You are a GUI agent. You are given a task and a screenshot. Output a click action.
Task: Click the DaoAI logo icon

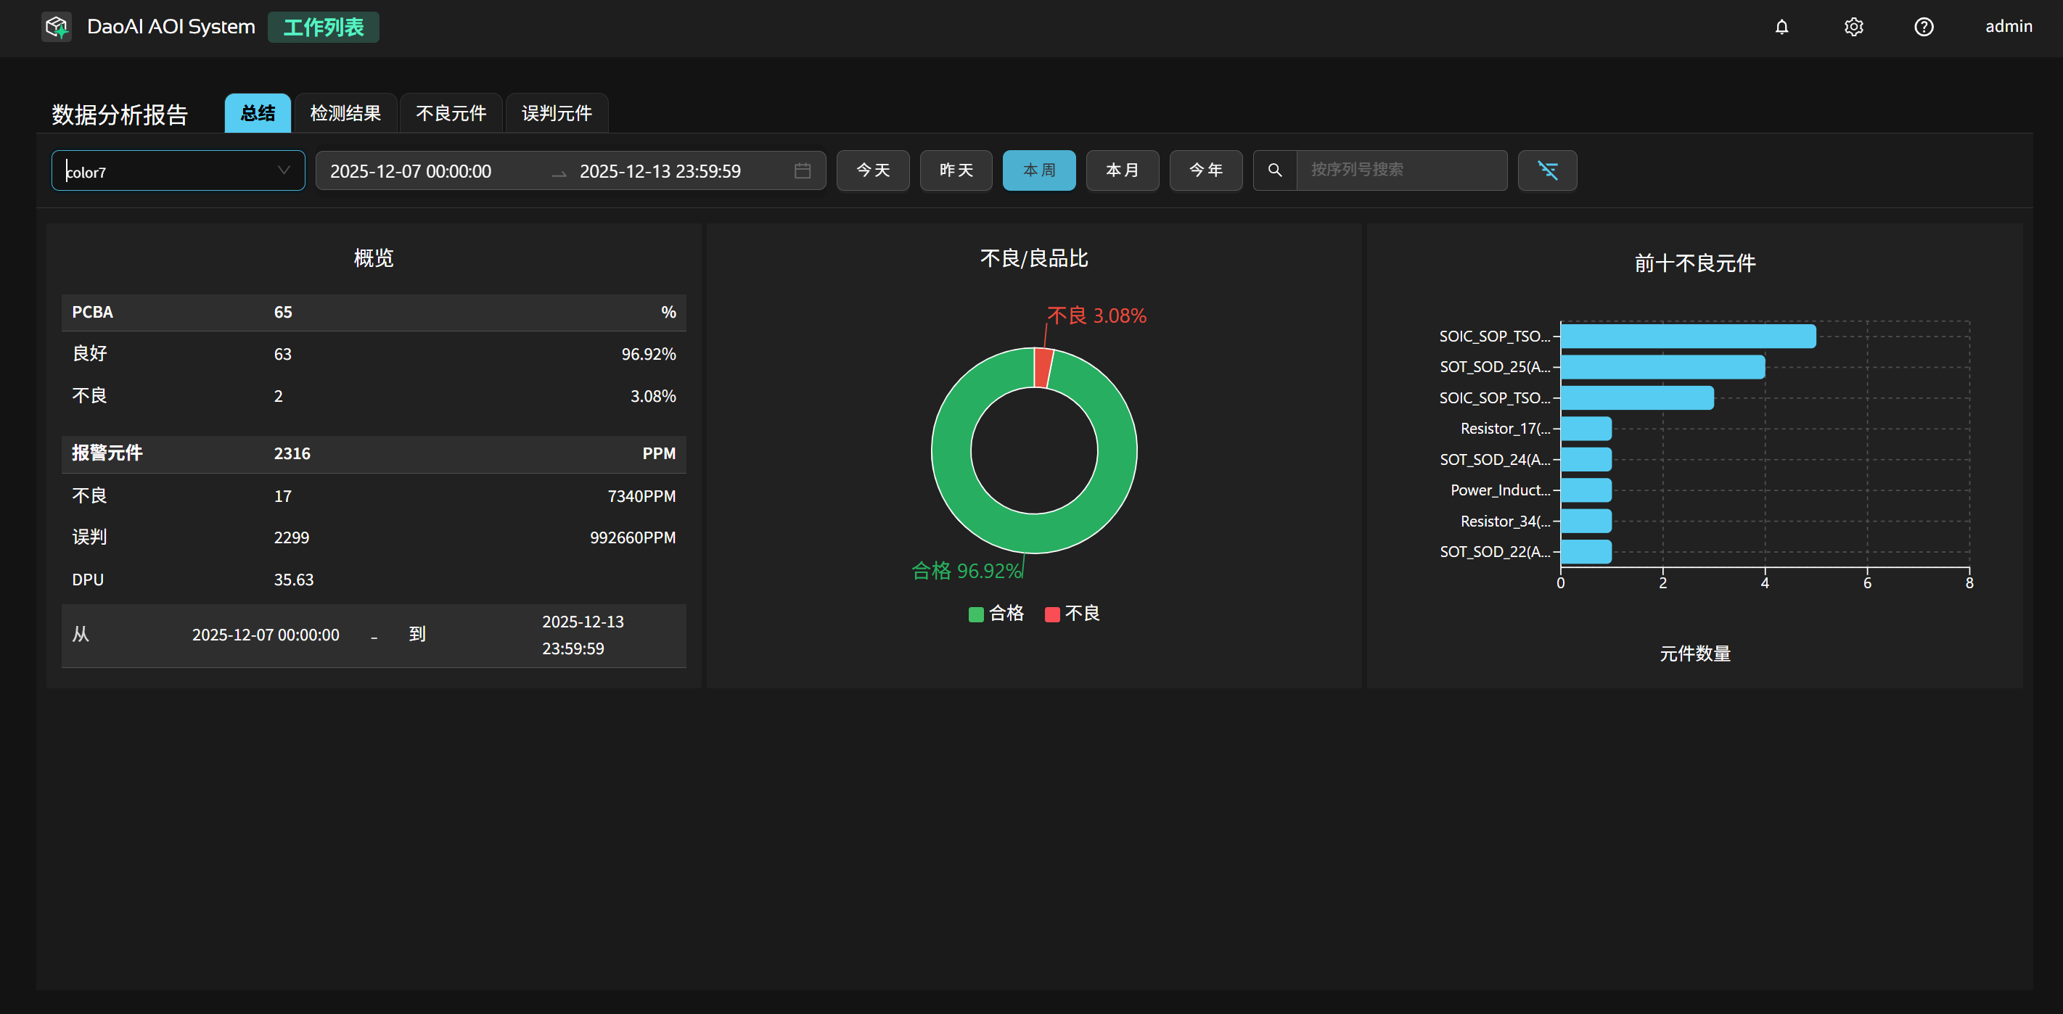point(56,28)
